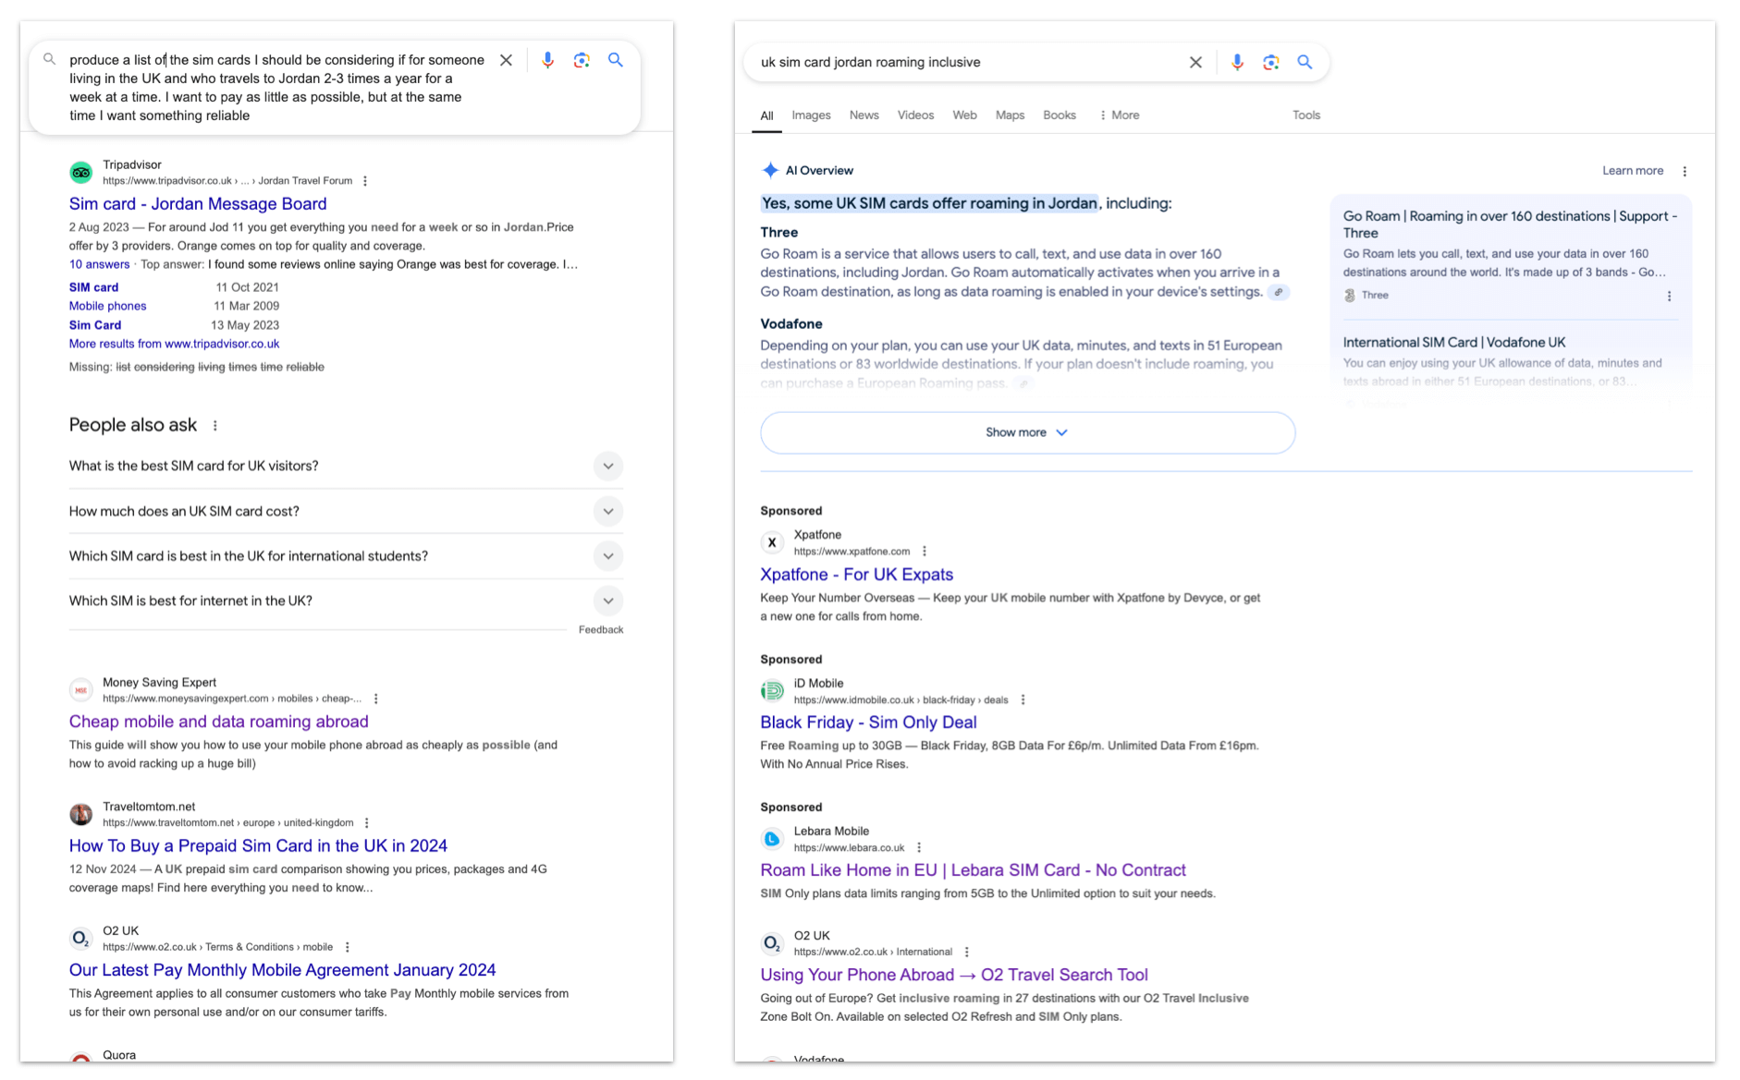Image resolution: width=1740 pixels, height=1080 pixels.
Task: Switch to Maps tab
Action: pos(1010,115)
